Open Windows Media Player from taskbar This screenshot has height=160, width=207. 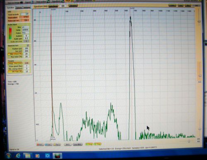pos(37,156)
